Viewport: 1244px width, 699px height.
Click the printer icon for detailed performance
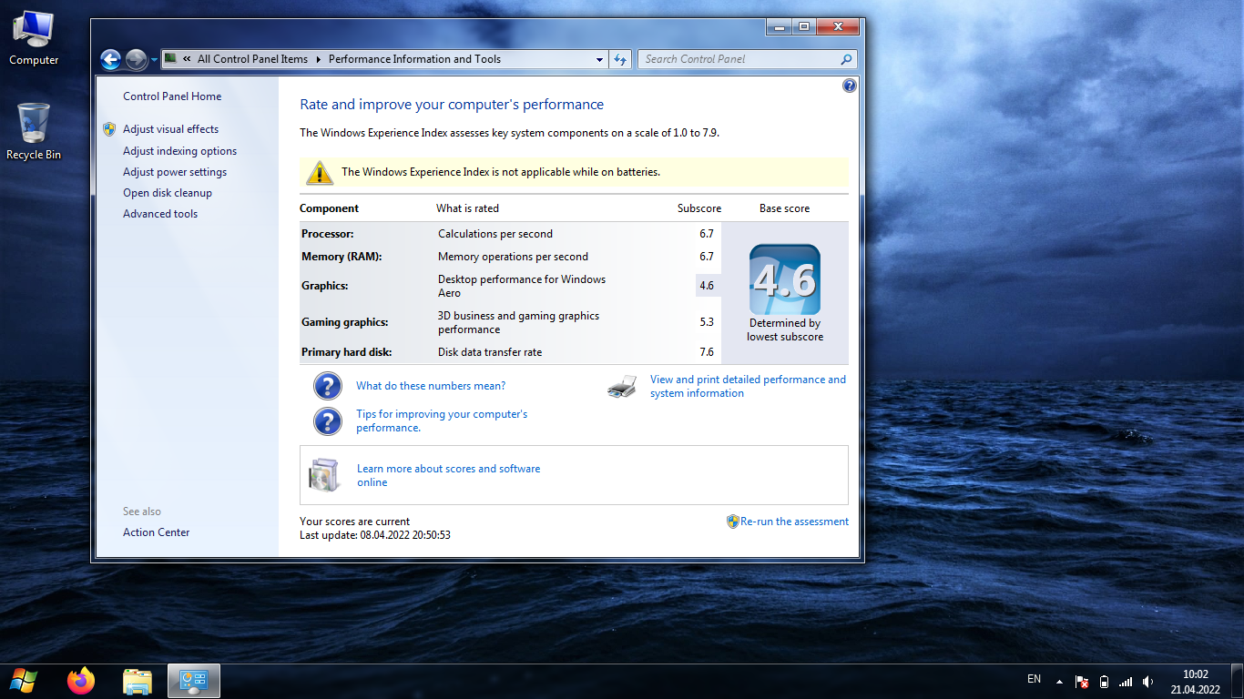click(621, 387)
